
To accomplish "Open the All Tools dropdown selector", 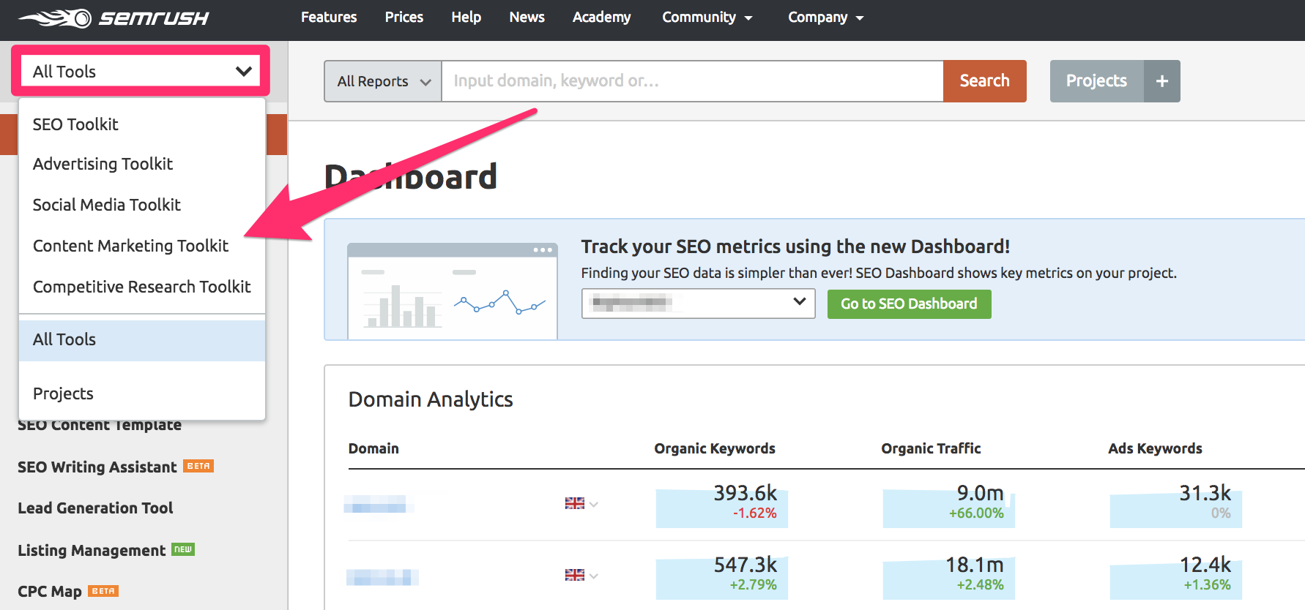I will 141,71.
